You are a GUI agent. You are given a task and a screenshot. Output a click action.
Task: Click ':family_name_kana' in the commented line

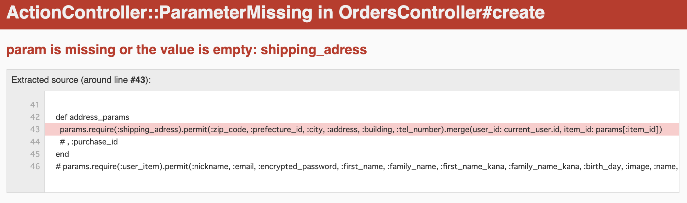click(x=544, y=166)
